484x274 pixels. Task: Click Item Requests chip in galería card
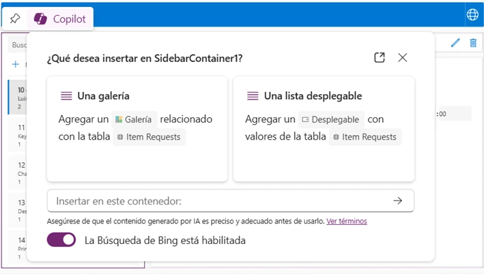(149, 137)
